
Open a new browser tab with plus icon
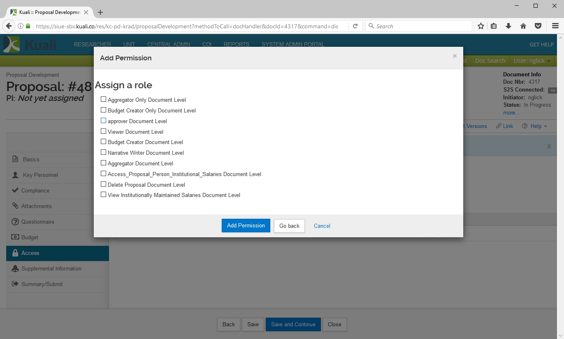(x=100, y=12)
